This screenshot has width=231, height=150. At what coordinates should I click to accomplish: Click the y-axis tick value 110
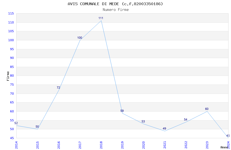11,22
